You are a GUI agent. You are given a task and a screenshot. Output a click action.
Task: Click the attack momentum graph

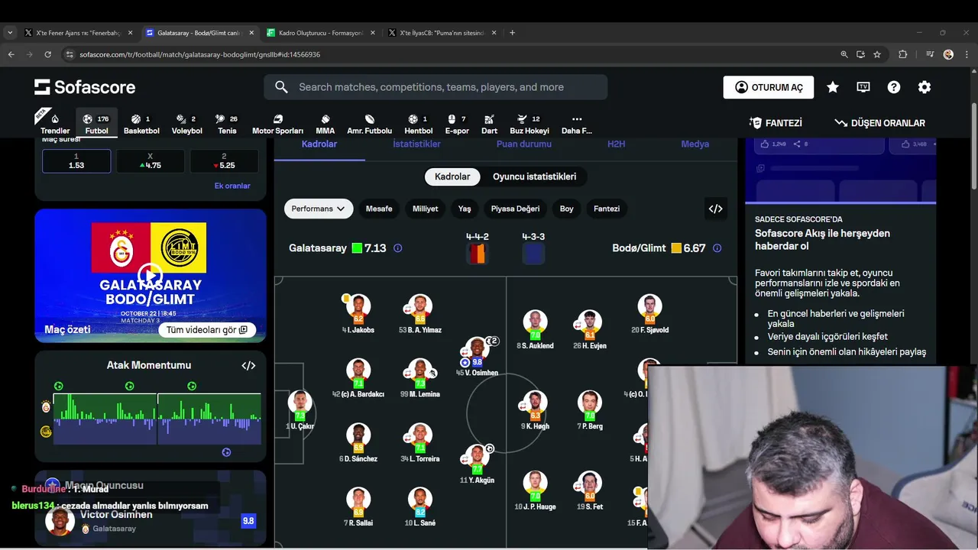[157, 418]
